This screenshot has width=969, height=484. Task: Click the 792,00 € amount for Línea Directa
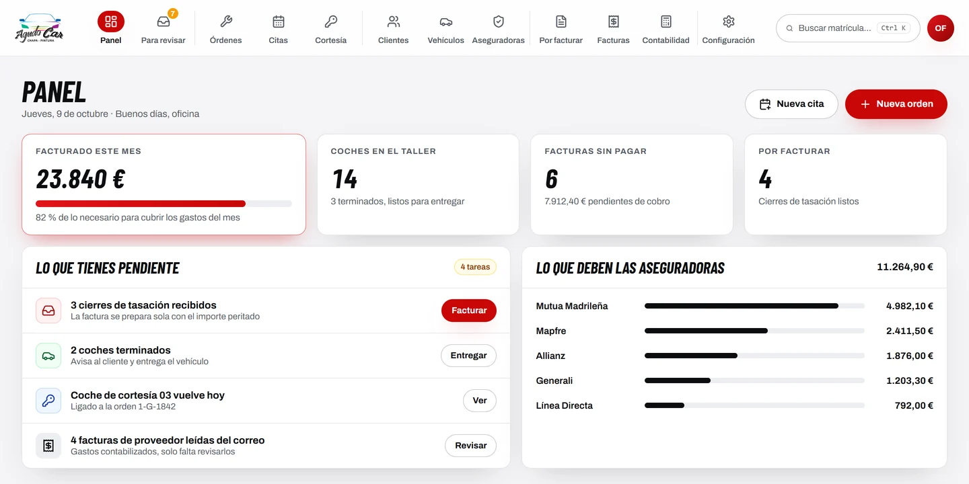point(914,405)
